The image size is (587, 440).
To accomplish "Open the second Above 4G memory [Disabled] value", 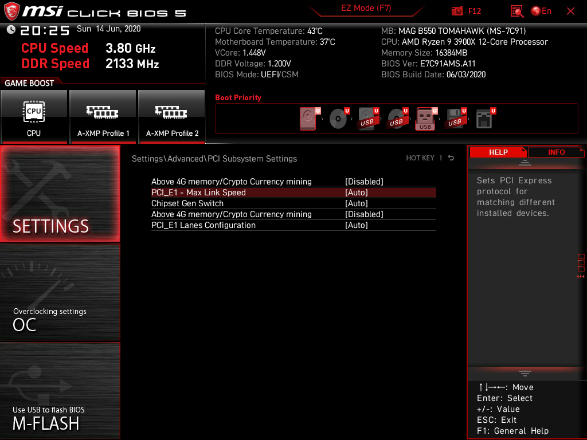I will pyautogui.click(x=364, y=214).
